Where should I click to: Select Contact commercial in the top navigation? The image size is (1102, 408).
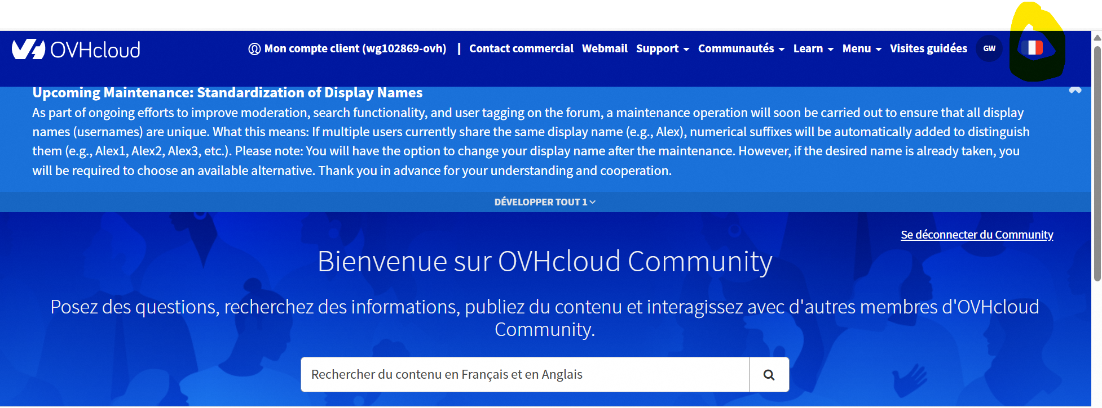[521, 49]
